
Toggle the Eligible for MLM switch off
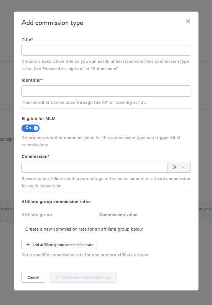click(31, 128)
